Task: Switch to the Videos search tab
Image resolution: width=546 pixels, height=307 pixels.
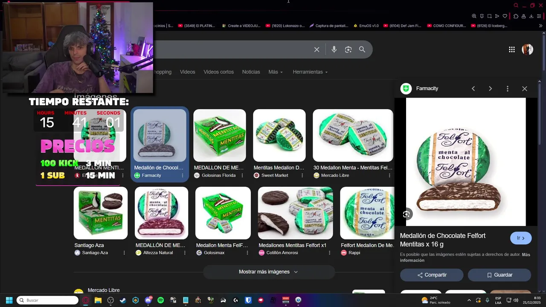Action: pyautogui.click(x=187, y=72)
